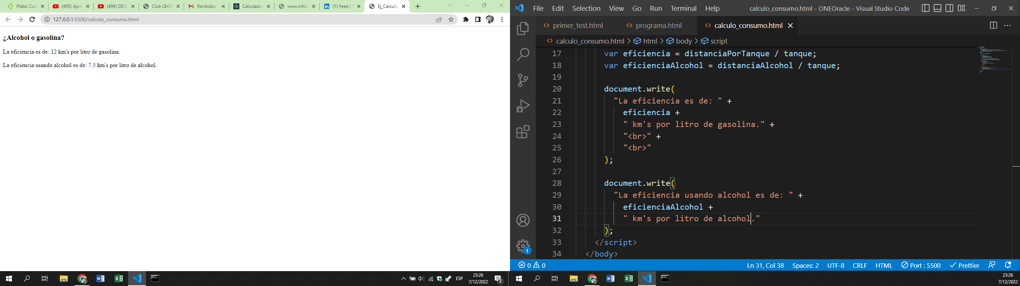Click the Prettier status bar item
This screenshot has width=1020, height=286.
(965, 265)
